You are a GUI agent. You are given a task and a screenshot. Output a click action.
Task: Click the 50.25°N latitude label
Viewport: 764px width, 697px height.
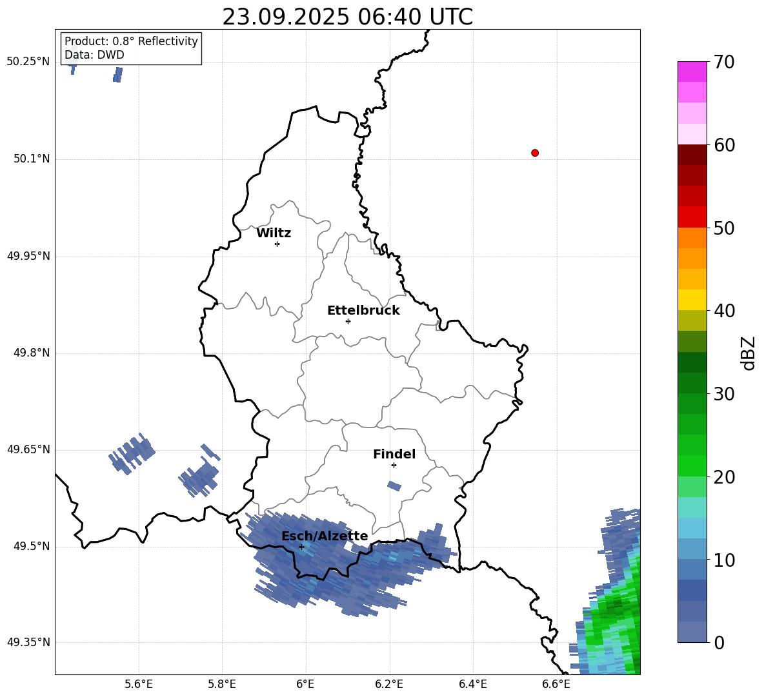(28, 62)
